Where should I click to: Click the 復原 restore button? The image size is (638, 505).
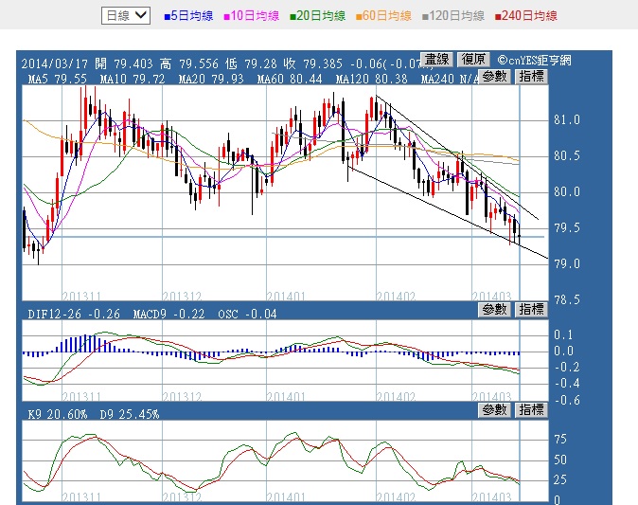(473, 60)
